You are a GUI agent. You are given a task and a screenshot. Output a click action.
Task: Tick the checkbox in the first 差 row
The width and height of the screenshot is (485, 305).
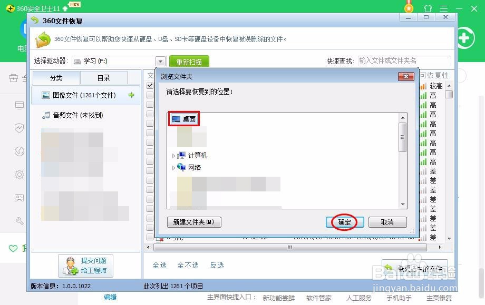click(x=150, y=170)
